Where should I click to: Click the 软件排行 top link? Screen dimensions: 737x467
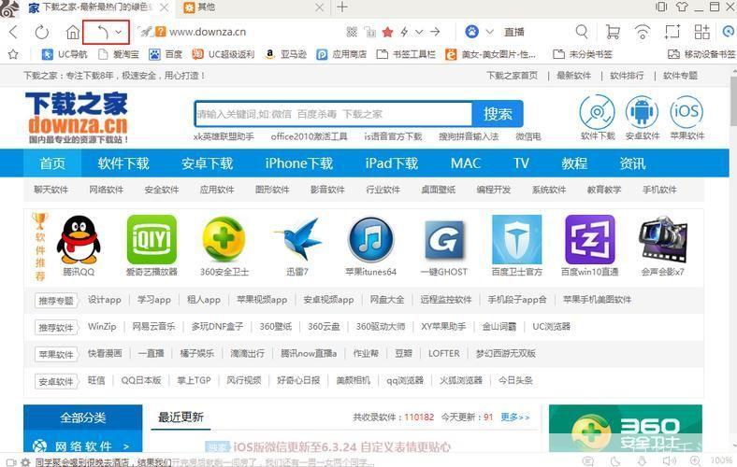(627, 76)
